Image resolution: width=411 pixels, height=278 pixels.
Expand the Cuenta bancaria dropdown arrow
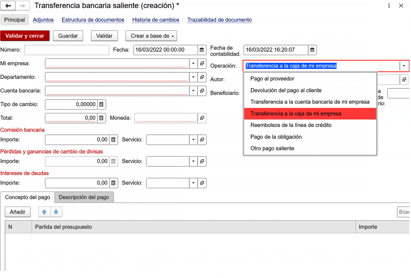[x=193, y=91]
